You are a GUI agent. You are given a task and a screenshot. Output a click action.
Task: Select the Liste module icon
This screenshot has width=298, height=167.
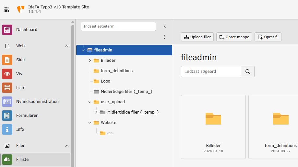click(7, 88)
